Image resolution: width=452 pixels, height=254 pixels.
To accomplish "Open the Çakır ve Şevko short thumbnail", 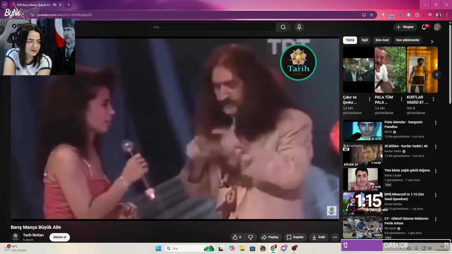I will pos(358,69).
